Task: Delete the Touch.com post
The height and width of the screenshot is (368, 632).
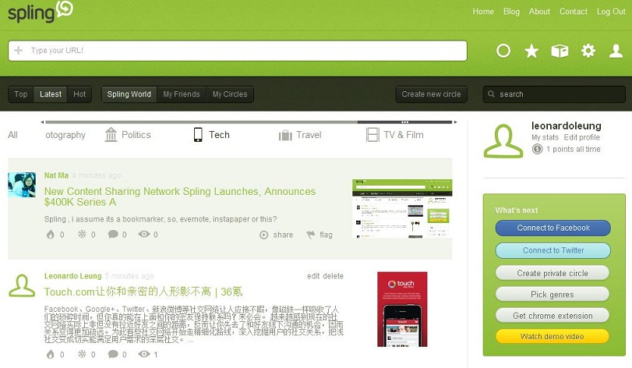Action: pyautogui.click(x=334, y=276)
